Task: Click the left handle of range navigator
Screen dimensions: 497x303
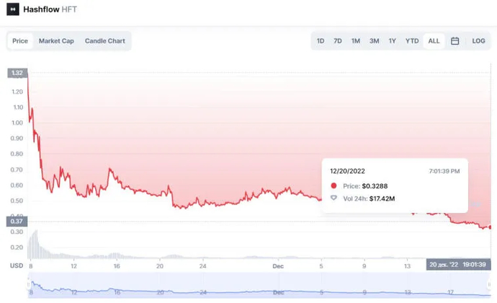Action: (28, 285)
